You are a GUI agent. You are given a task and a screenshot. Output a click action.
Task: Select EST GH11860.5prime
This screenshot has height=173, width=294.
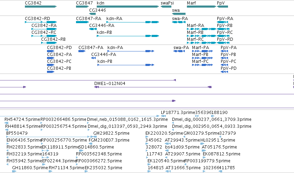[14, 171]
